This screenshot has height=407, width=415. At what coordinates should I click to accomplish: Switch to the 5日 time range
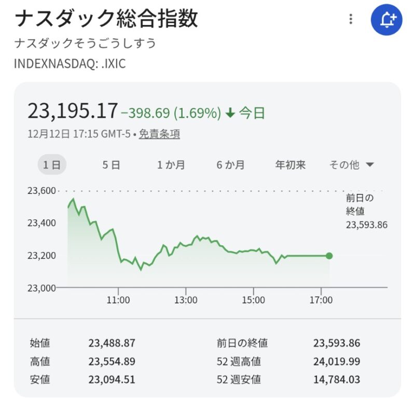[x=111, y=165]
